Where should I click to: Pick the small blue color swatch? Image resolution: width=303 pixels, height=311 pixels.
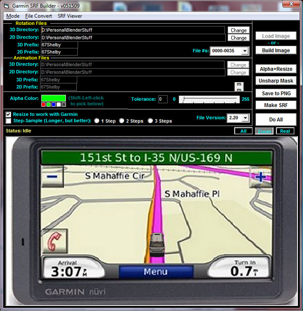coord(54,104)
